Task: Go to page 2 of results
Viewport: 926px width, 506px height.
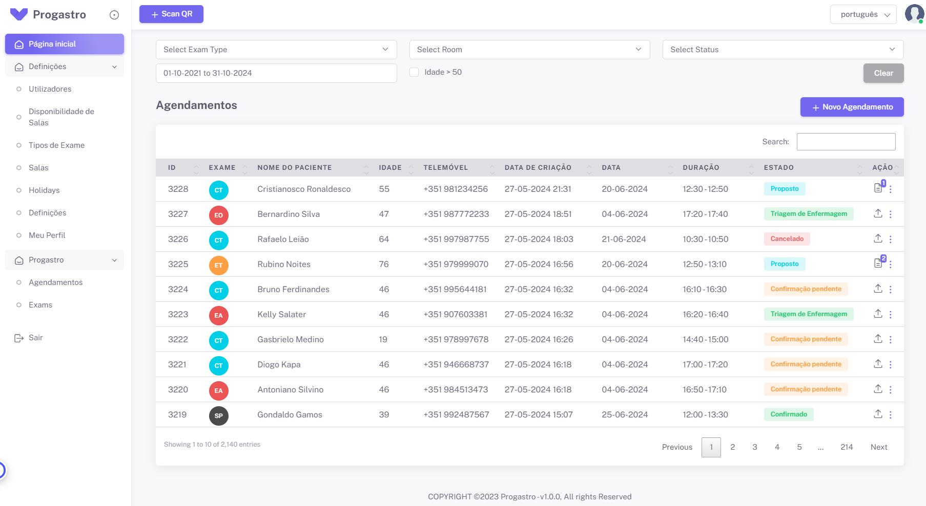Action: (x=733, y=447)
